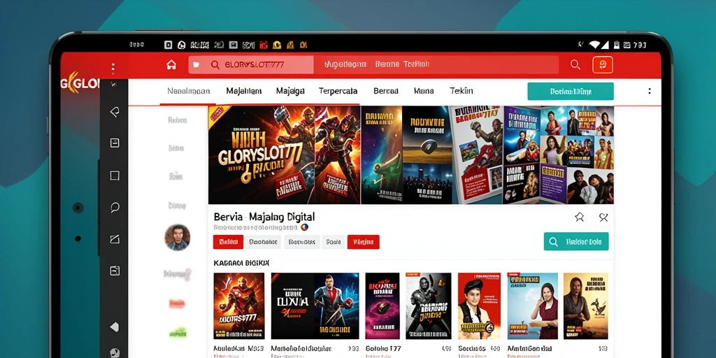Open the light blue cover with smiling woman

point(532,306)
